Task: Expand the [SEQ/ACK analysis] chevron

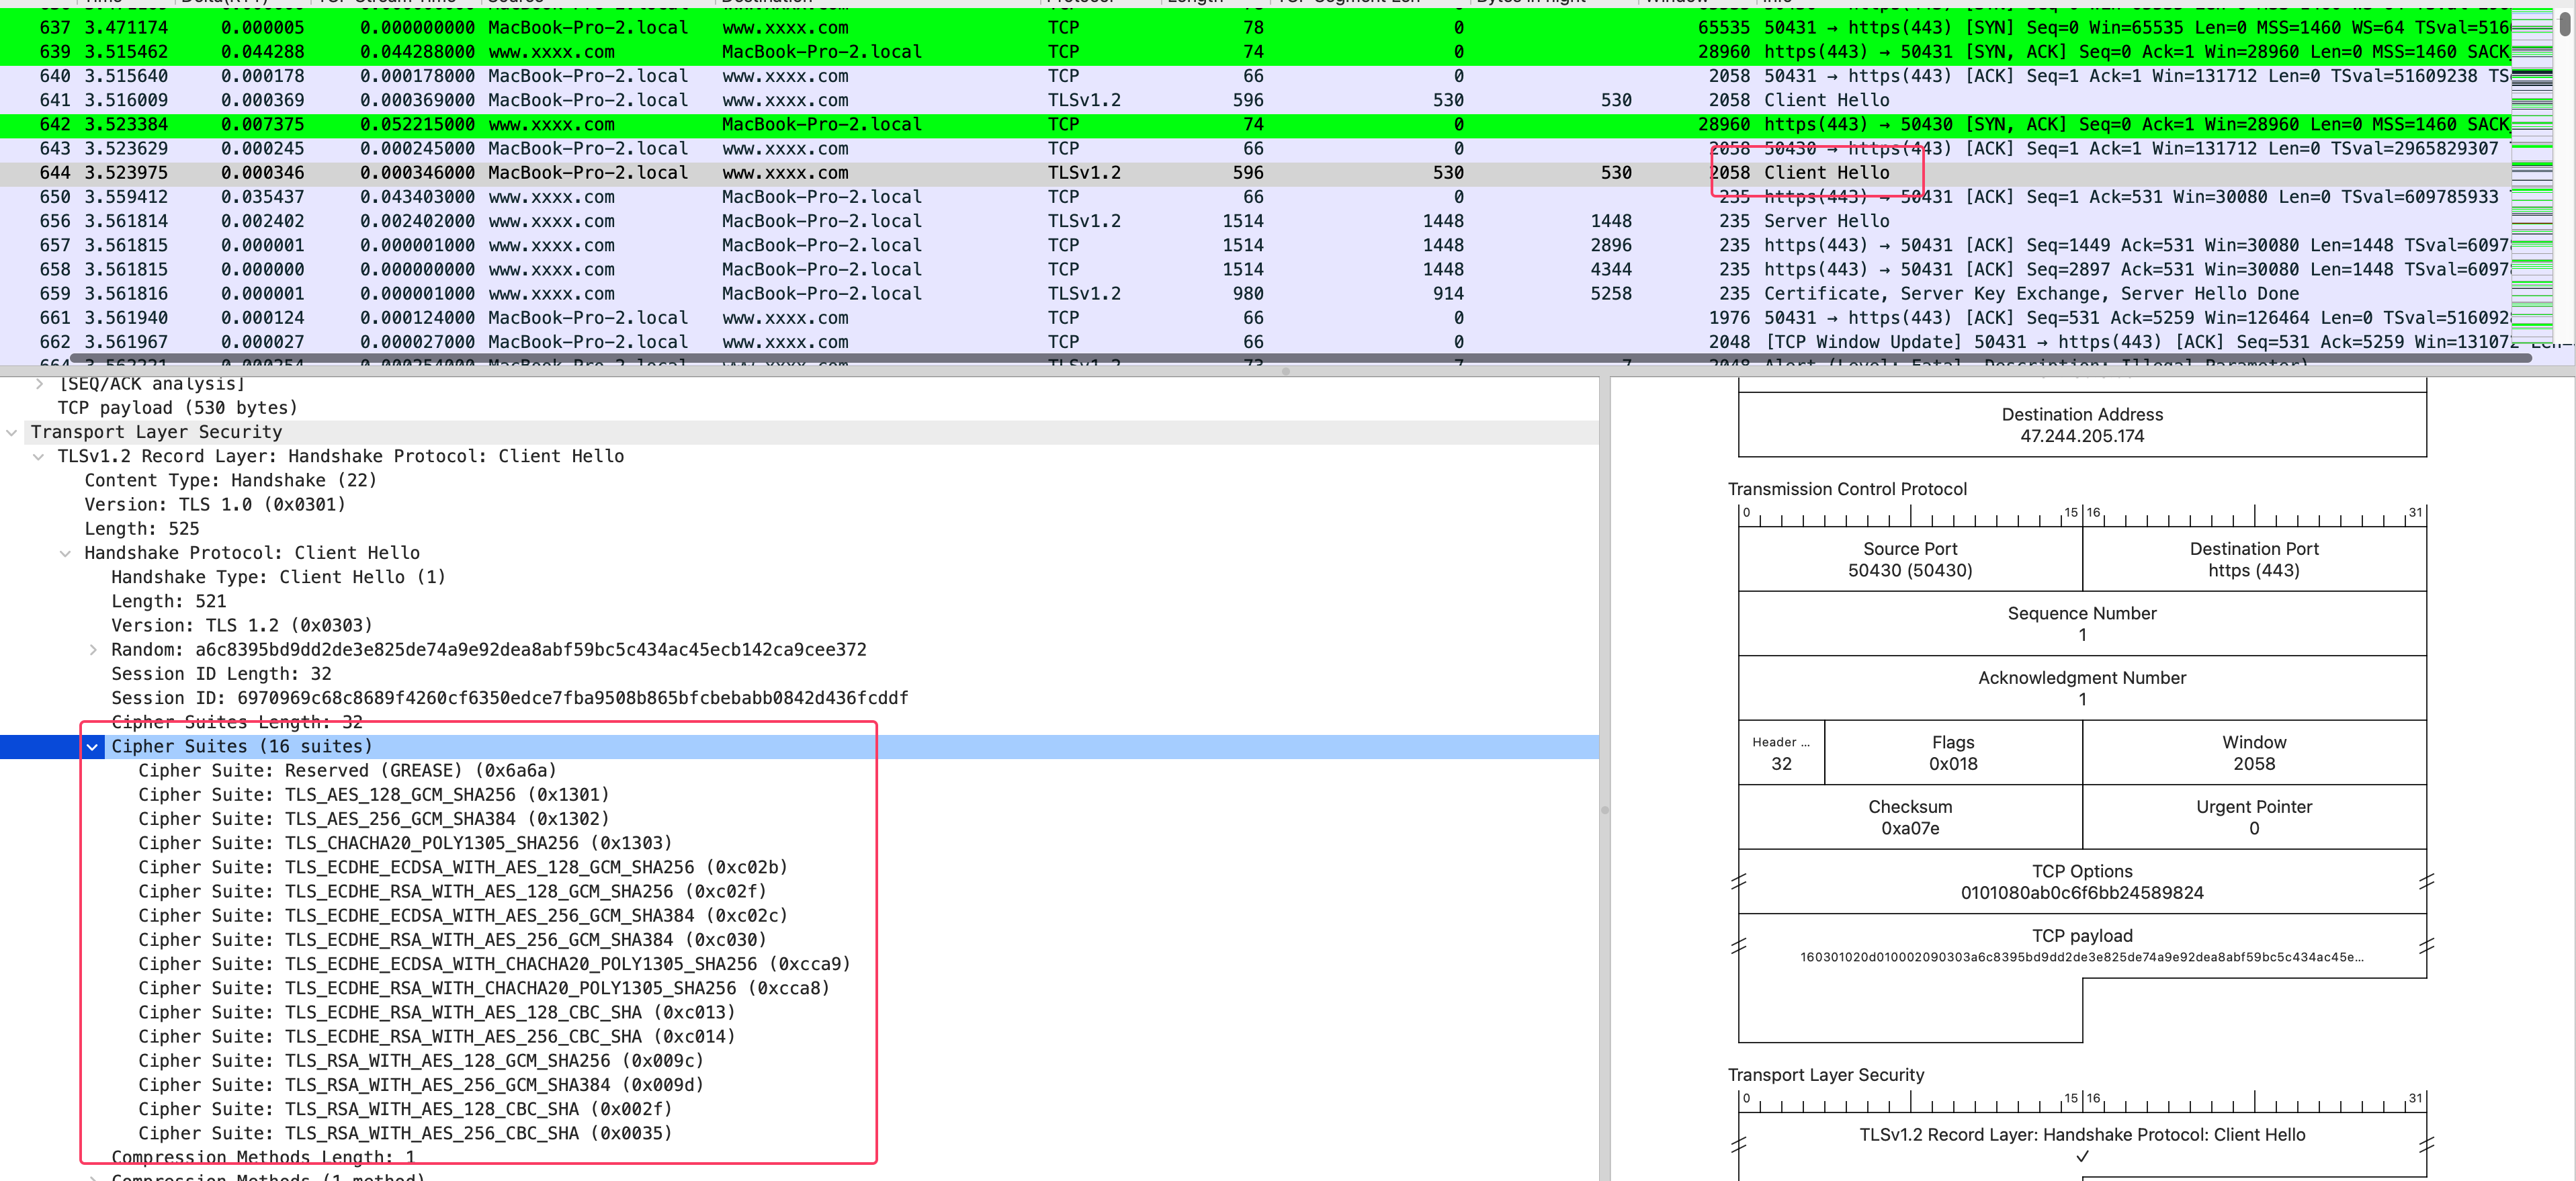Action: pyautogui.click(x=39, y=384)
